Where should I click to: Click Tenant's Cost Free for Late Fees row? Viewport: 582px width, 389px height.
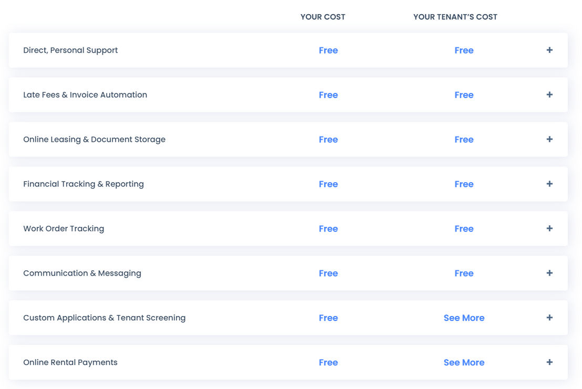(x=464, y=95)
